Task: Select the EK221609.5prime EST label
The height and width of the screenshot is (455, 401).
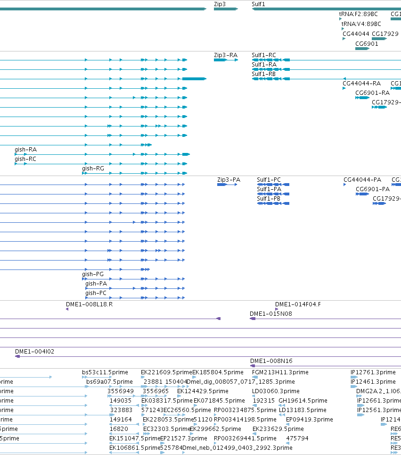Action: pos(166,372)
